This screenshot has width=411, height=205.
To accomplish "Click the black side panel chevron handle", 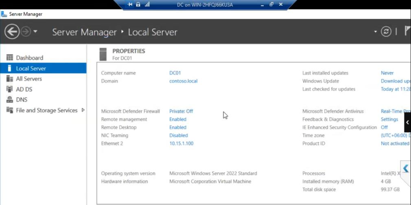I will click(x=408, y=122).
